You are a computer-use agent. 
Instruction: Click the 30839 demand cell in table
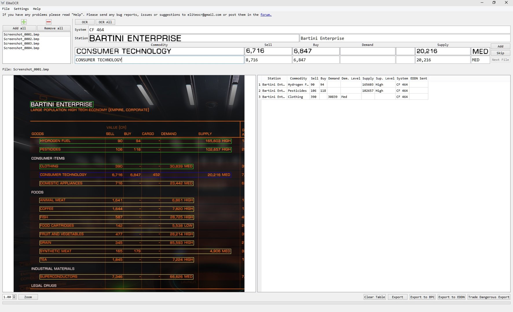[334, 97]
